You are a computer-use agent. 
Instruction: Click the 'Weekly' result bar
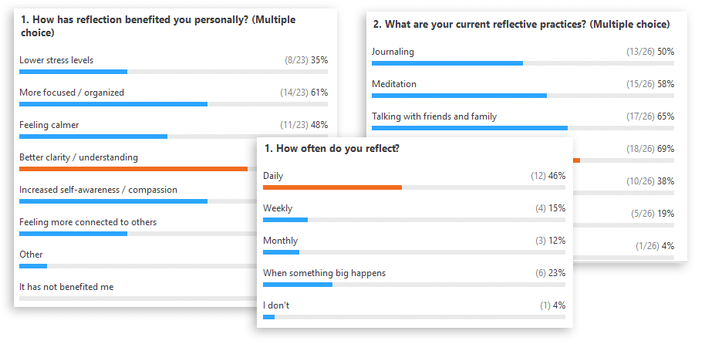(414, 220)
